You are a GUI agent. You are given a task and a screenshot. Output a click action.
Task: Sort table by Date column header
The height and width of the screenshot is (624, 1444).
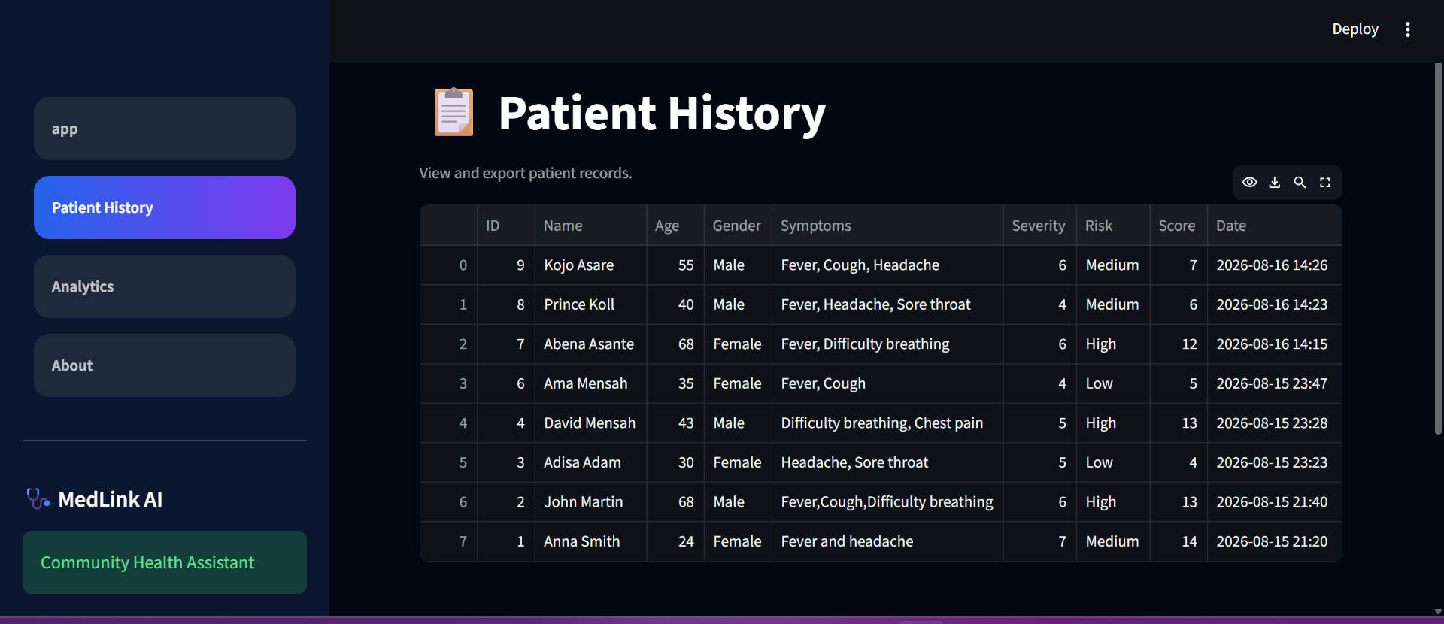[x=1274, y=226]
